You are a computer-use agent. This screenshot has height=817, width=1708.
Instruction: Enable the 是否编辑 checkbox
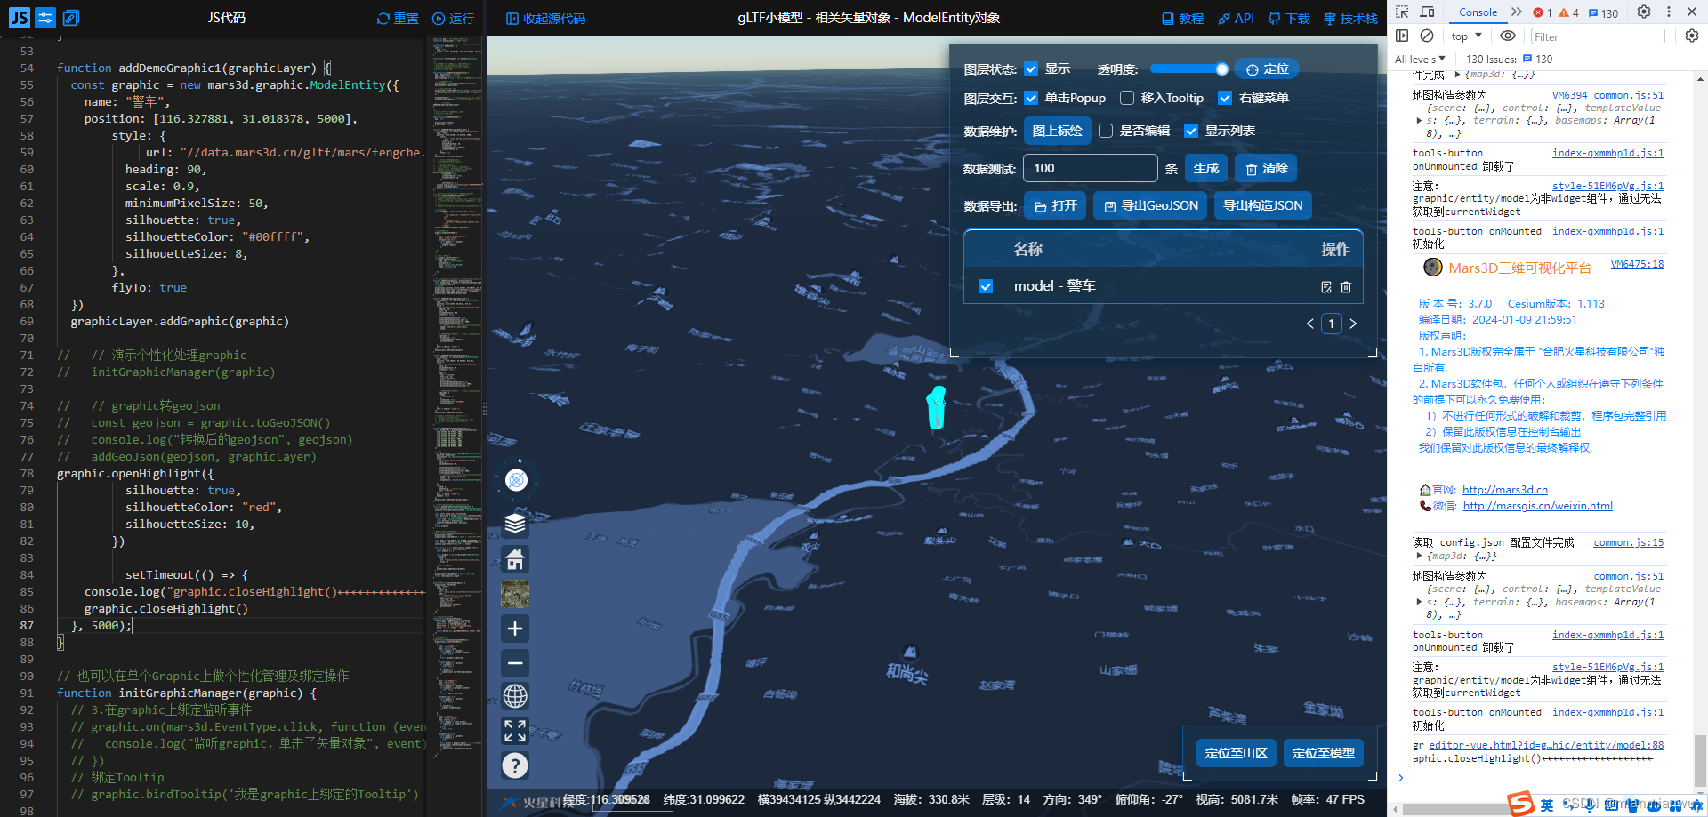coord(1106,131)
